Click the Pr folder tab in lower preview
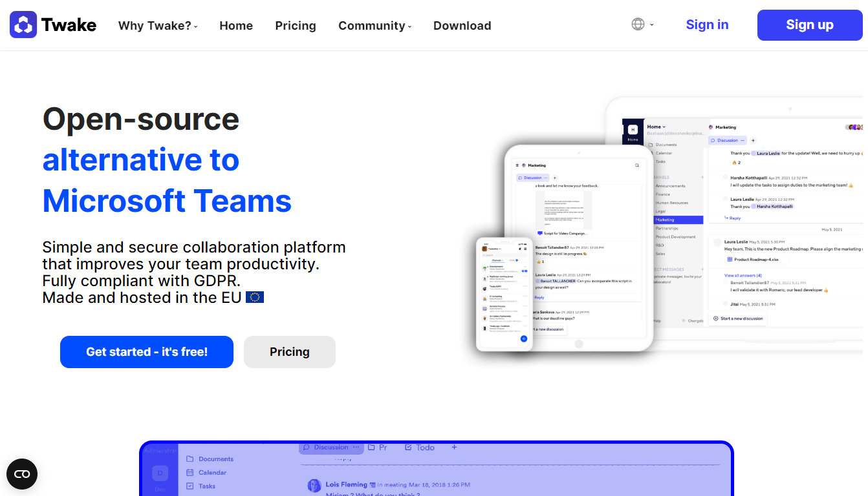868x496 pixels. tap(378, 447)
